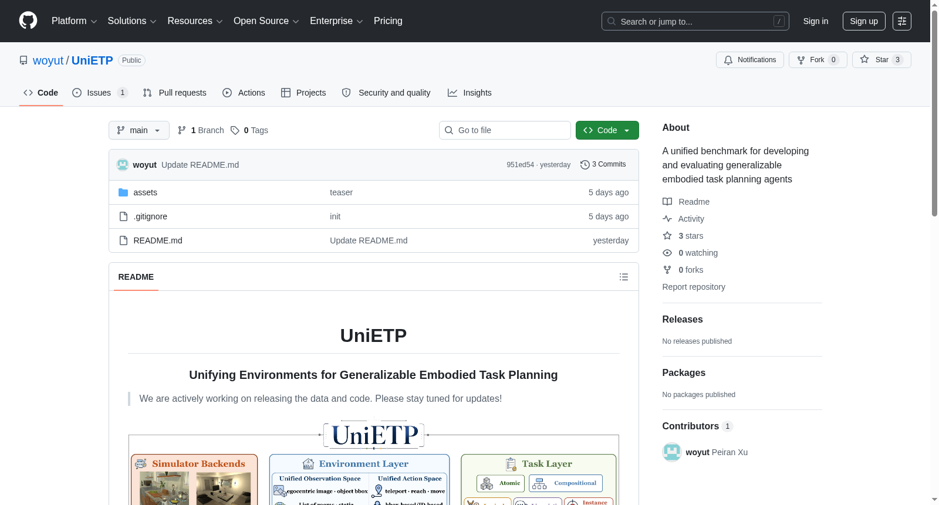Open the Releases heading link
This screenshot has width=939, height=505.
point(683,319)
